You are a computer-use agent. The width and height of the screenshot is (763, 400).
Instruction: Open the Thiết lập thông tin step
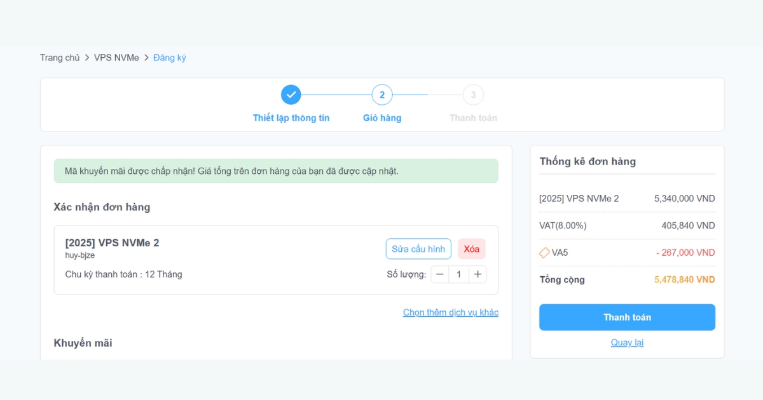tap(291, 117)
